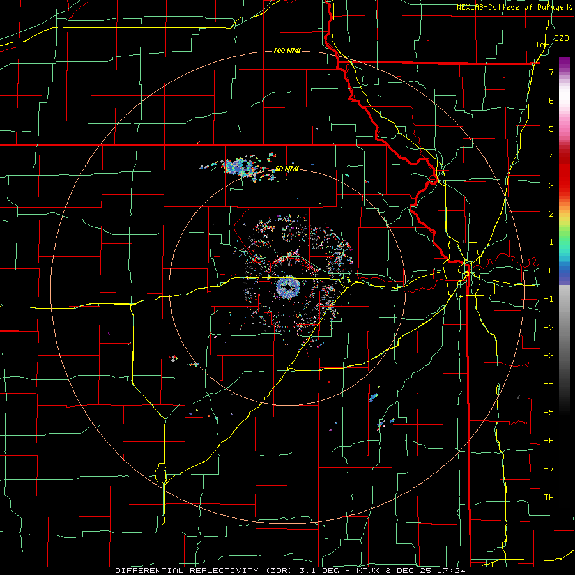Image resolution: width=575 pixels, height=575 pixels.
Task: Select the 3 dB scale value
Action: [x=551, y=185]
